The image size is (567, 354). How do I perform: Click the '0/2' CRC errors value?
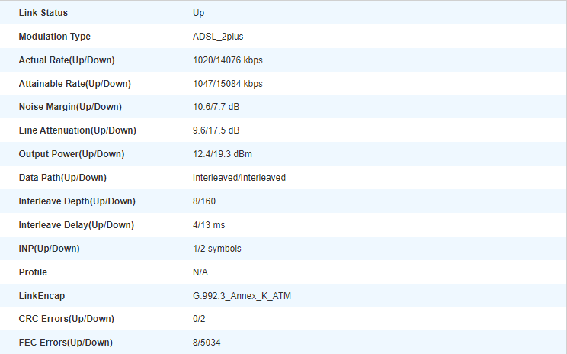coord(199,319)
